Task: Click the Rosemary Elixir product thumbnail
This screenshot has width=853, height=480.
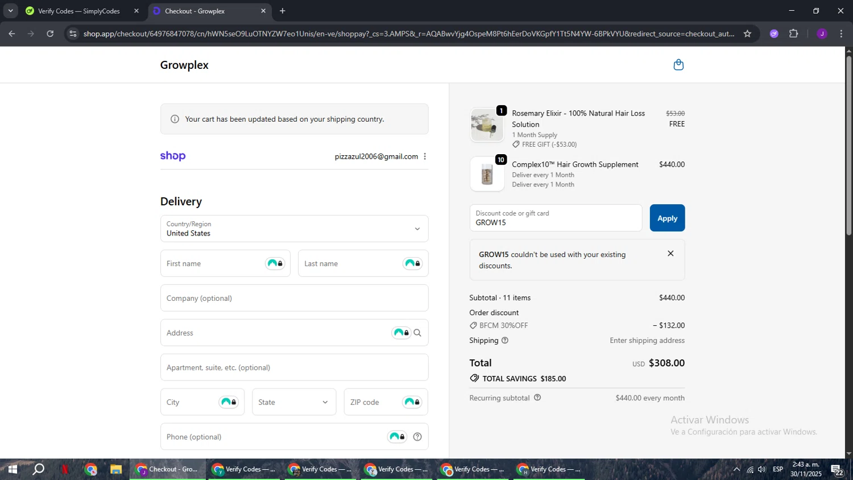Action: coord(487,125)
